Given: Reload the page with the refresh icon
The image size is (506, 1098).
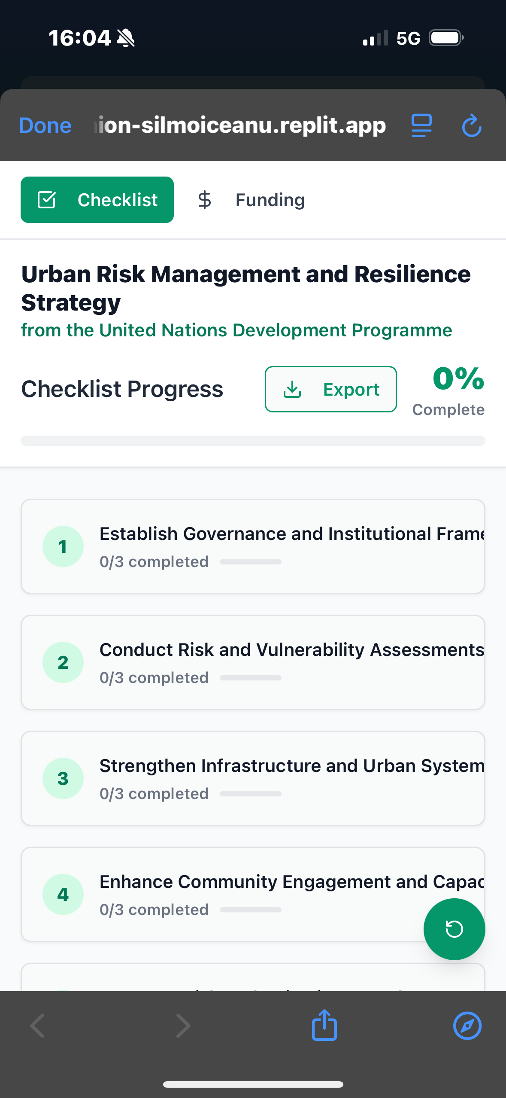Looking at the screenshot, I should [471, 125].
